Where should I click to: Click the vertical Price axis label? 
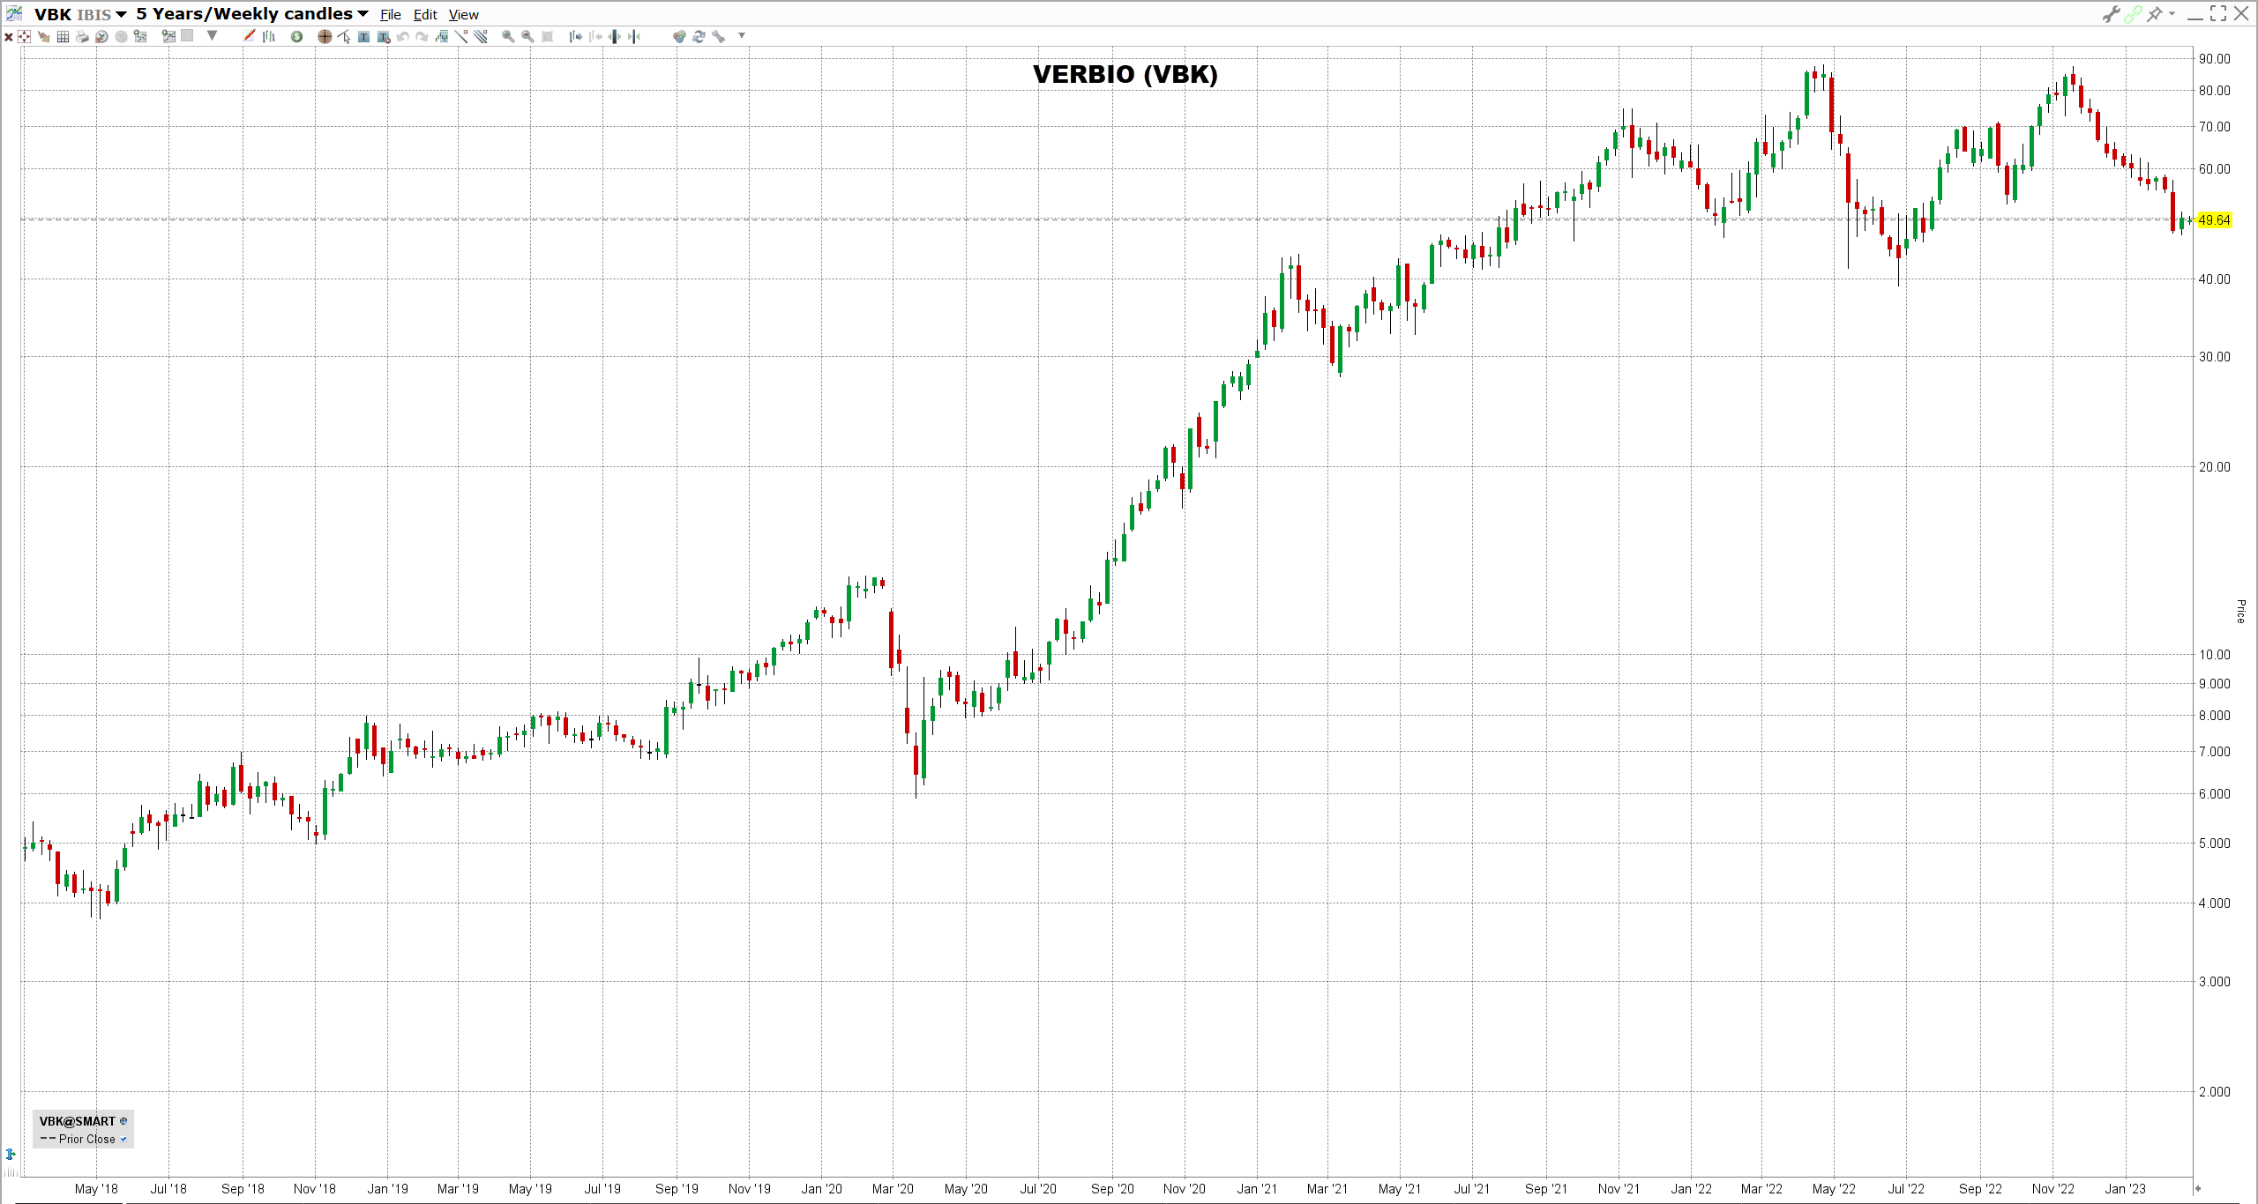(x=2240, y=612)
